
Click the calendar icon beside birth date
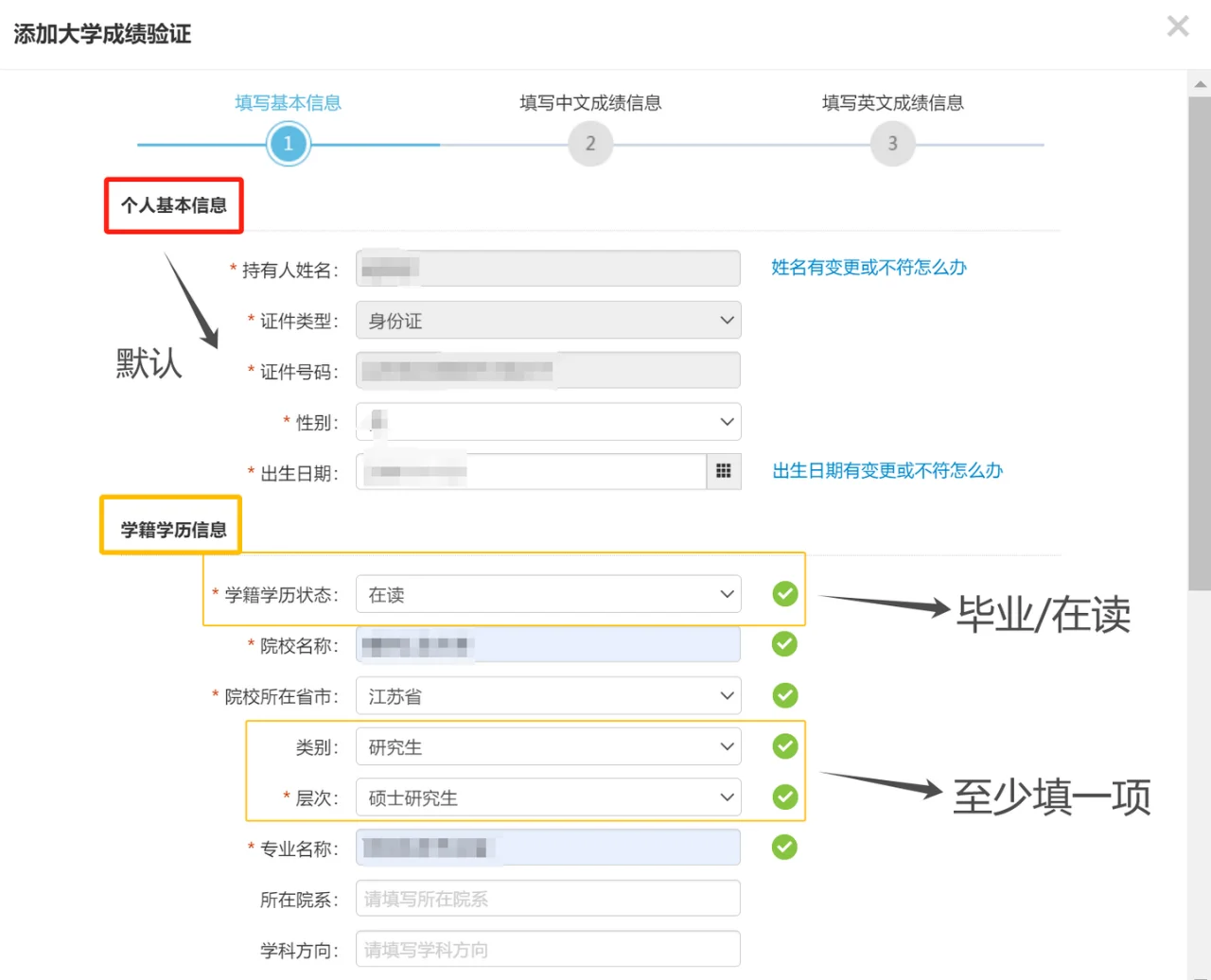point(724,471)
